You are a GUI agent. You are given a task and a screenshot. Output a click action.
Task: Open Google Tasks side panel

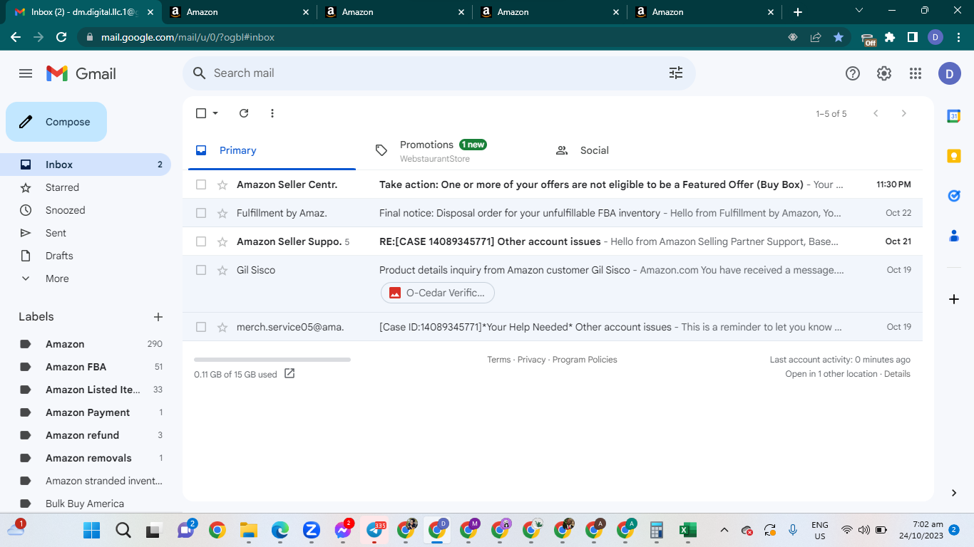tap(954, 196)
